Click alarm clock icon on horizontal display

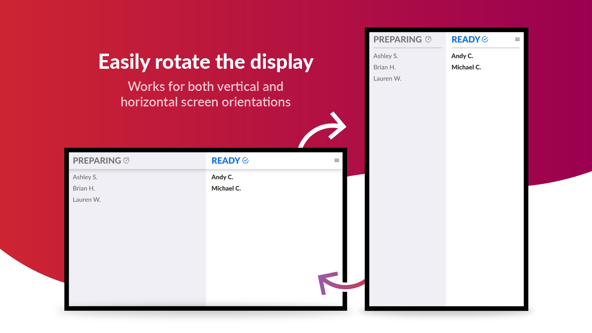click(x=126, y=160)
